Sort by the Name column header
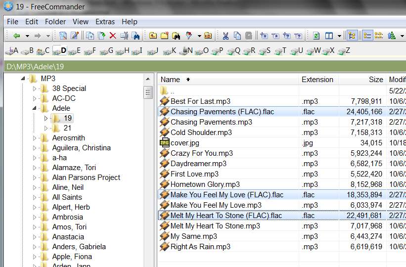The image size is (406, 267). (228, 80)
